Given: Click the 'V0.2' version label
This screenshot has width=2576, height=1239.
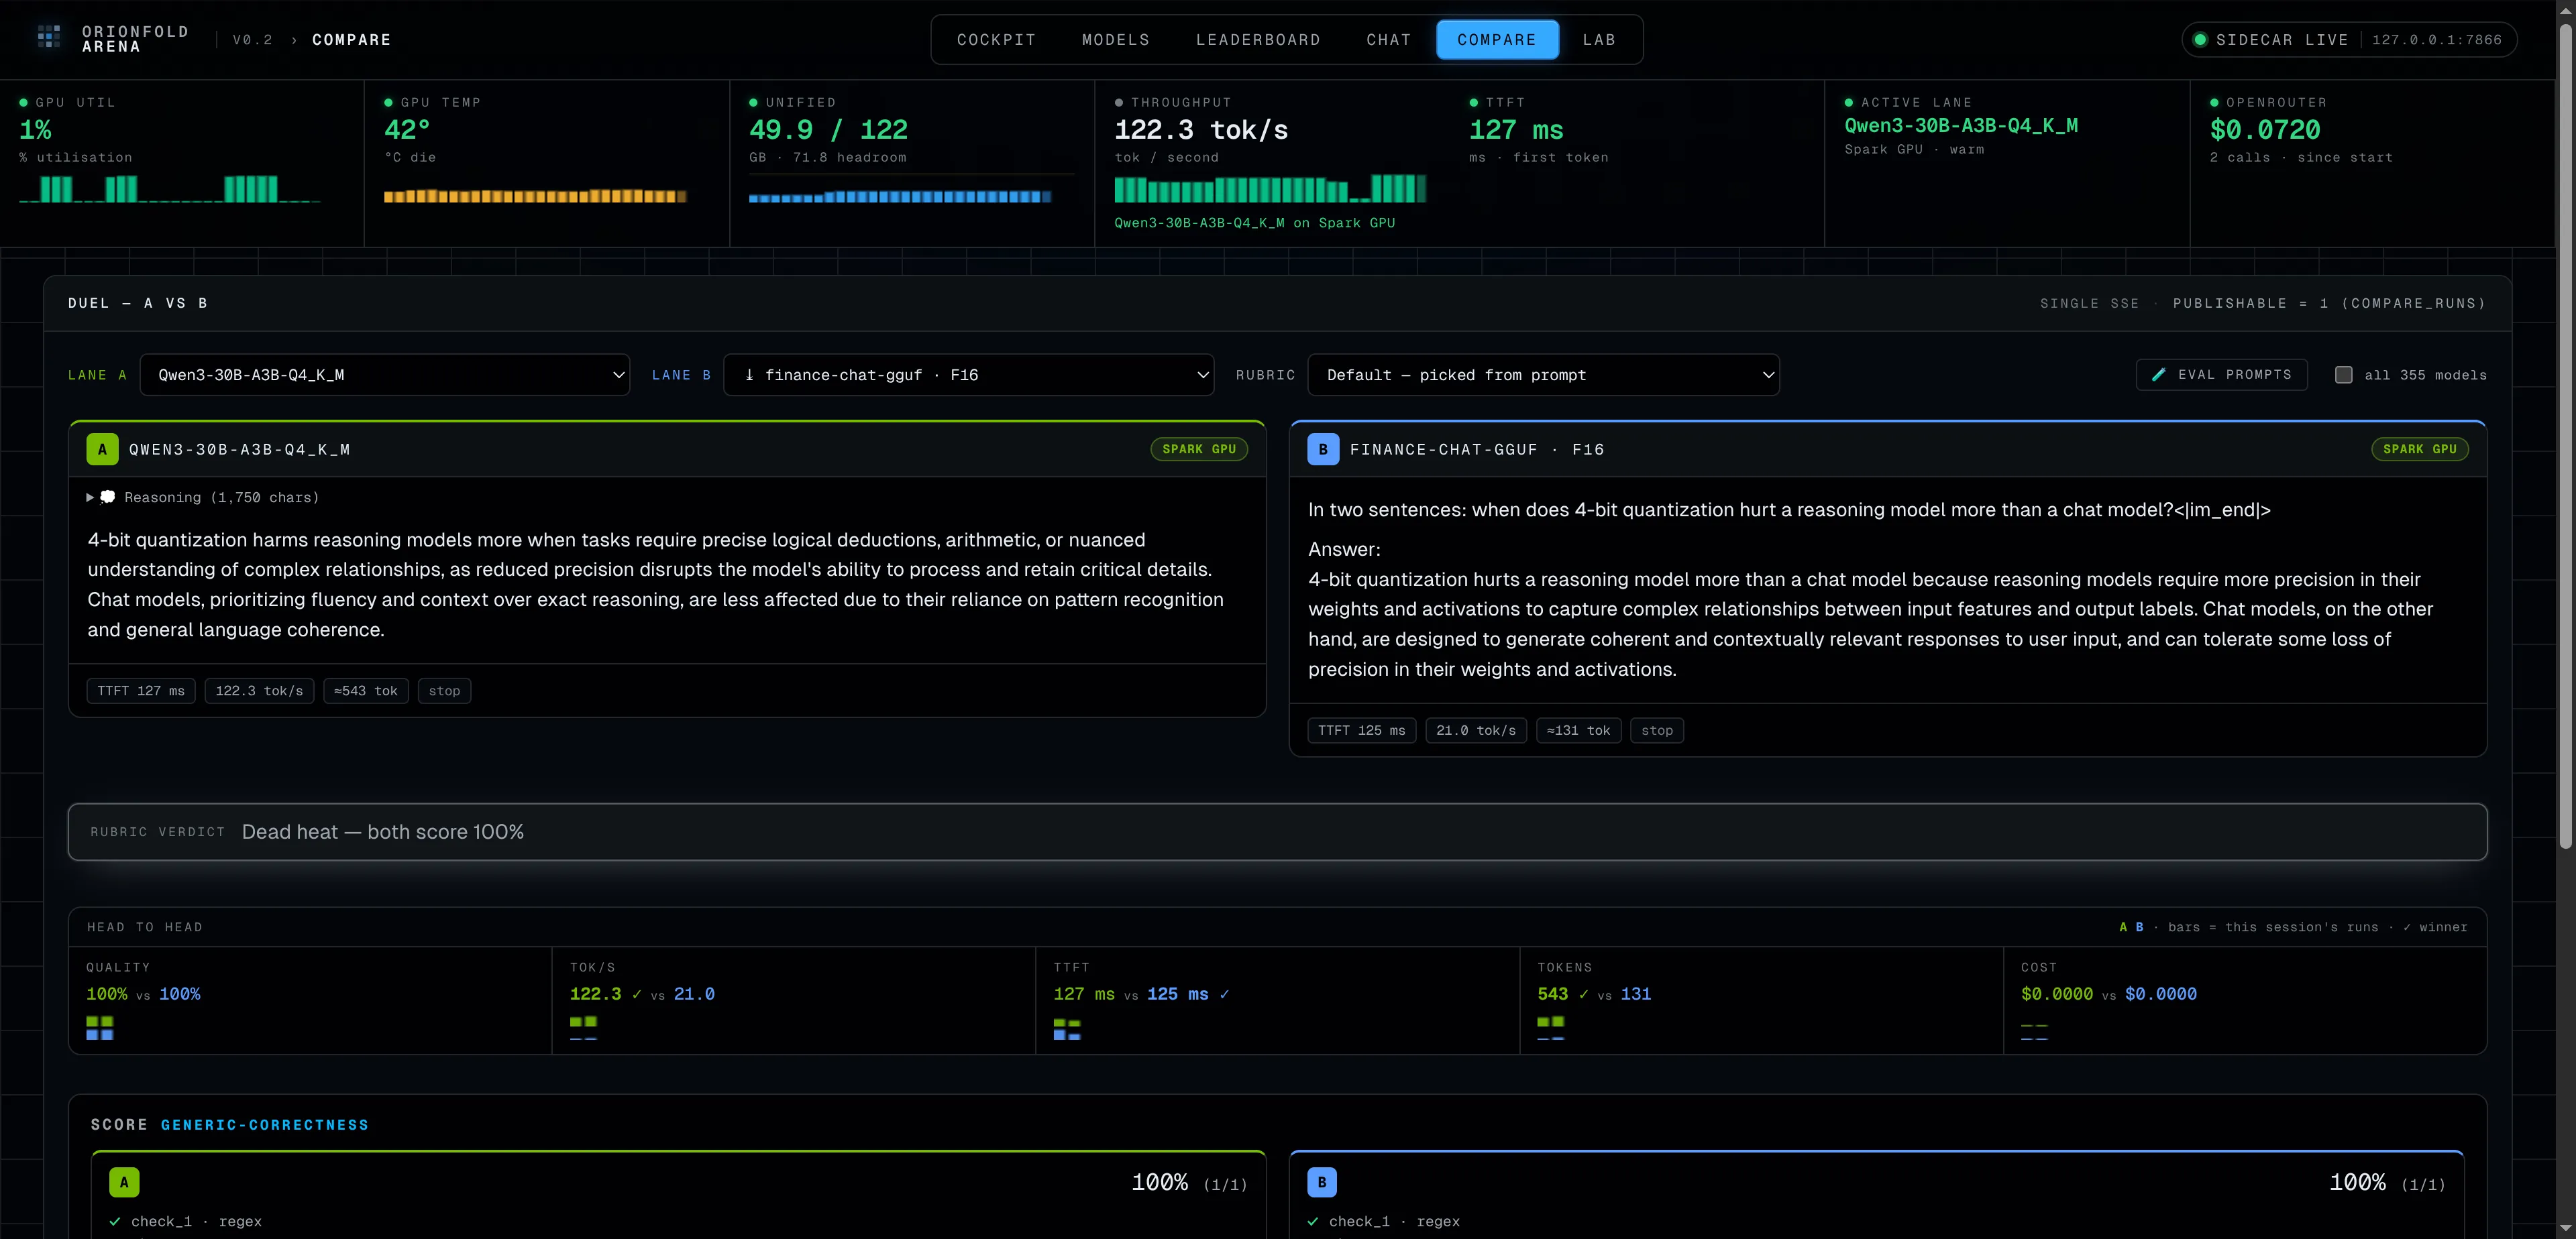Looking at the screenshot, I should coord(253,40).
